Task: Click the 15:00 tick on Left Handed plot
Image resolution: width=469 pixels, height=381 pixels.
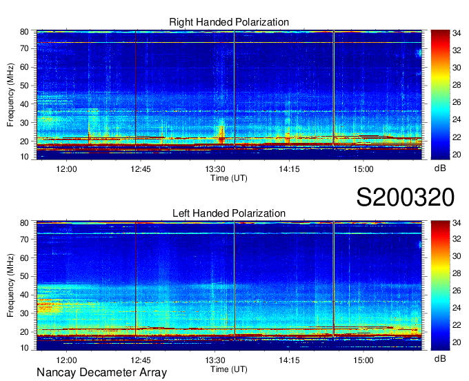Action: (x=363, y=360)
